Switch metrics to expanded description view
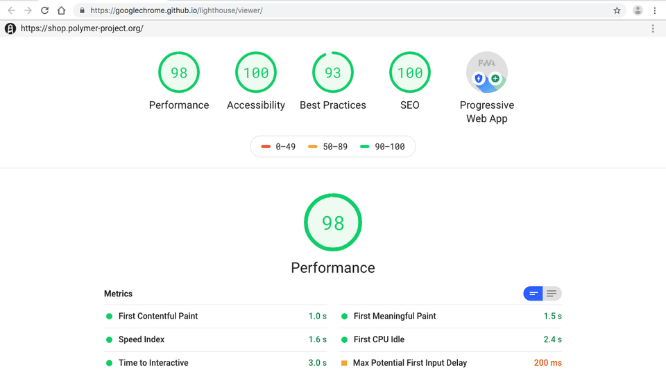 tap(552, 294)
